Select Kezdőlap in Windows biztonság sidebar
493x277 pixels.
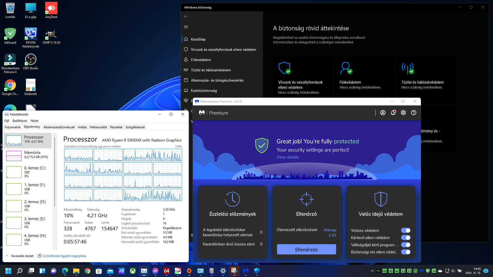222,39
